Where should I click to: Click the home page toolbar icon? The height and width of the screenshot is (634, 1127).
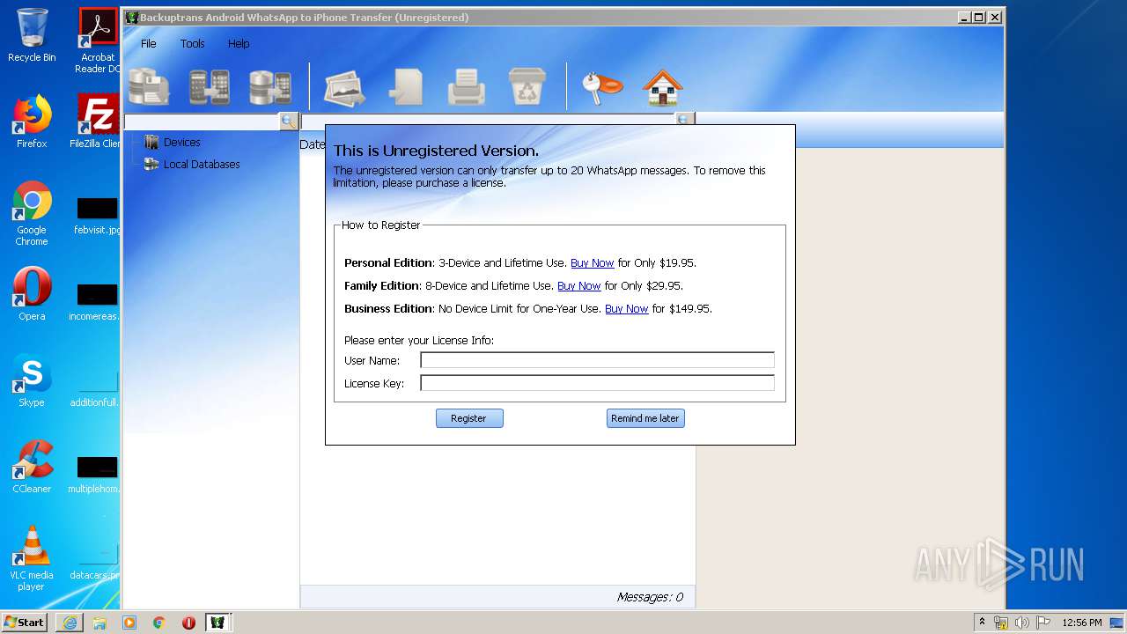coord(663,87)
